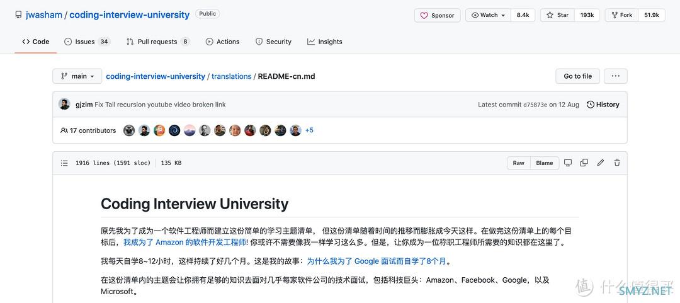Open the gjzim author link

[84, 105]
